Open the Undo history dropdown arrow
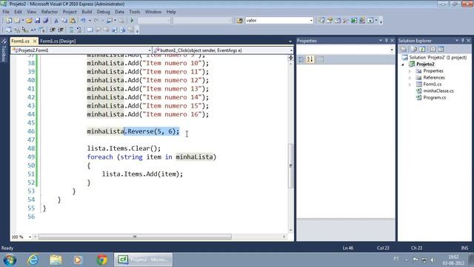The height and width of the screenshot is (267, 474). 90,21
